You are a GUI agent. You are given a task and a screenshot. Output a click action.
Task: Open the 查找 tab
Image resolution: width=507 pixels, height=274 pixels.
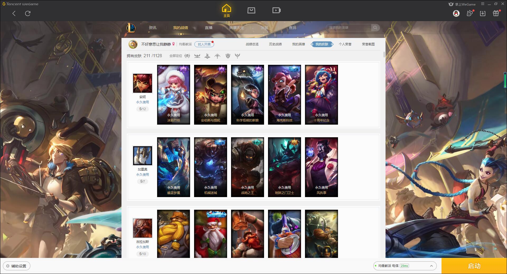click(x=292, y=28)
